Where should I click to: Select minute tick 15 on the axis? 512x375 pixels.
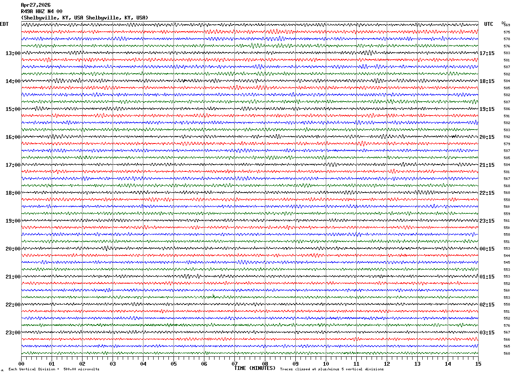pyautogui.click(x=478, y=364)
